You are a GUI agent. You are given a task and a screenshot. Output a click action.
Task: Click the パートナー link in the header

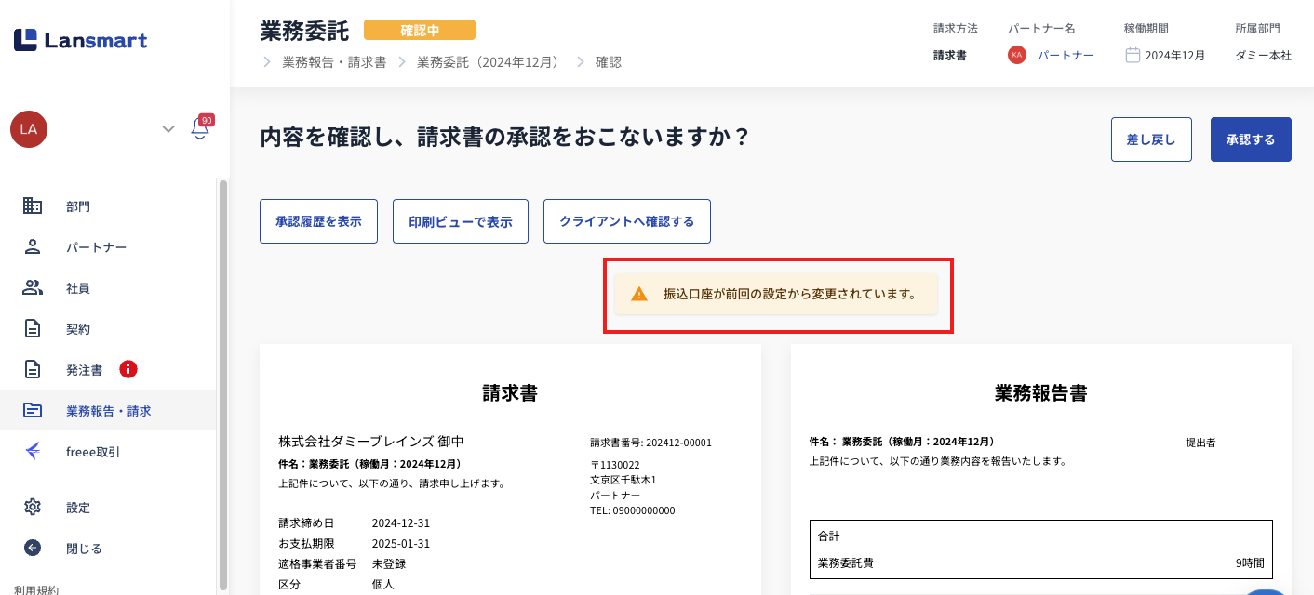click(x=1066, y=55)
